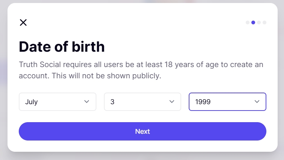
Task: Click the third step progress dot
Action: tap(259, 22)
